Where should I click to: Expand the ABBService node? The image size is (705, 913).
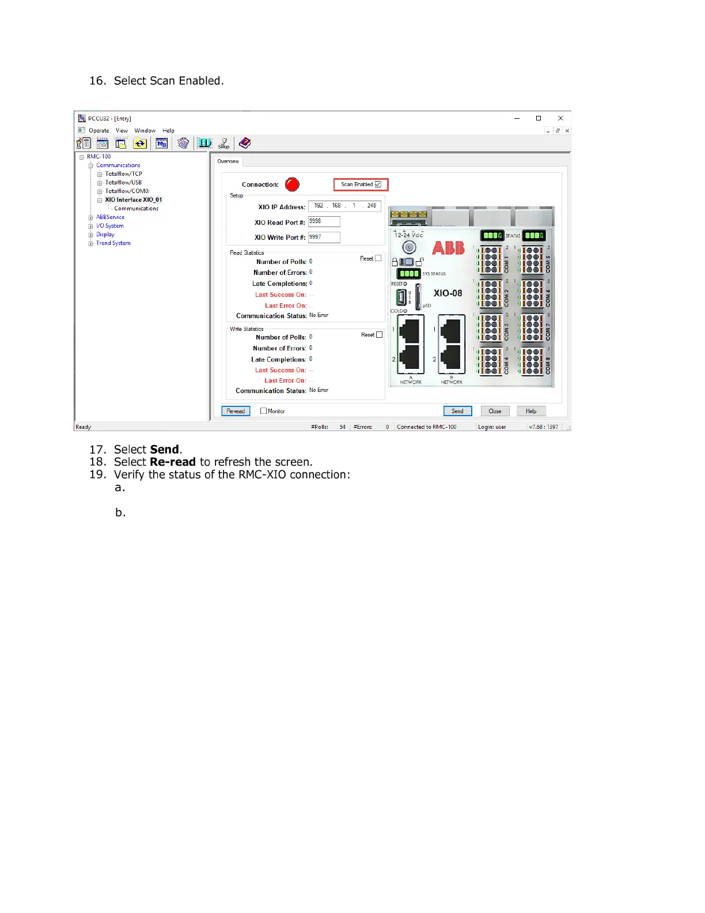(x=90, y=217)
